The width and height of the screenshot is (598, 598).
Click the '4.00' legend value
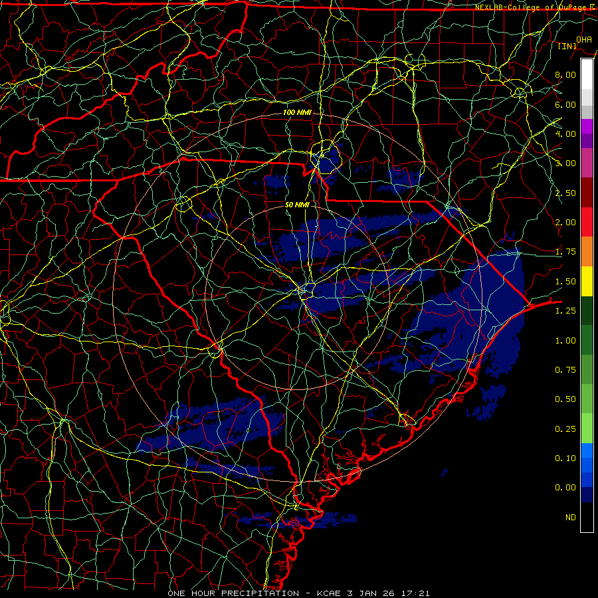565,134
